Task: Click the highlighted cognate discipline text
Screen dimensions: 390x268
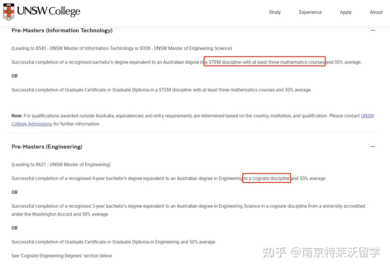Action: [266, 178]
